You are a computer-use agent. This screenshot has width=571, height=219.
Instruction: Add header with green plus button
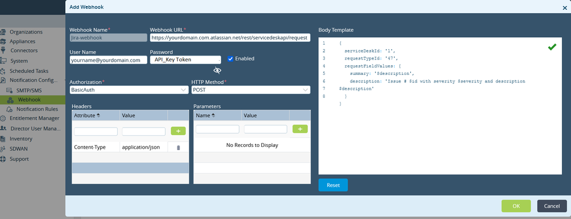tap(178, 131)
